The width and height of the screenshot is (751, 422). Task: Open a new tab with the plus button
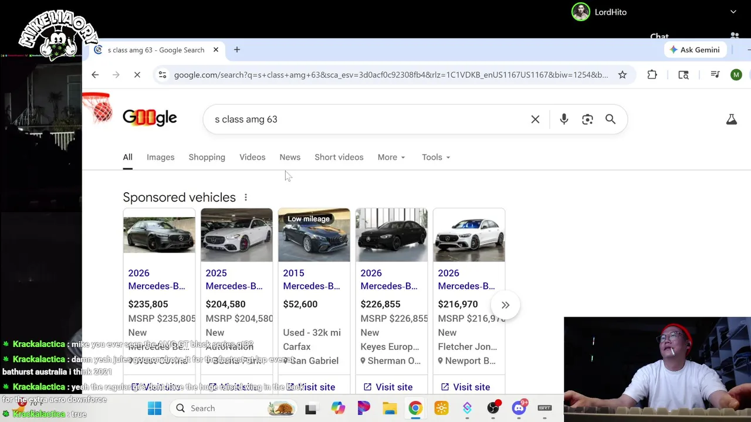point(237,50)
